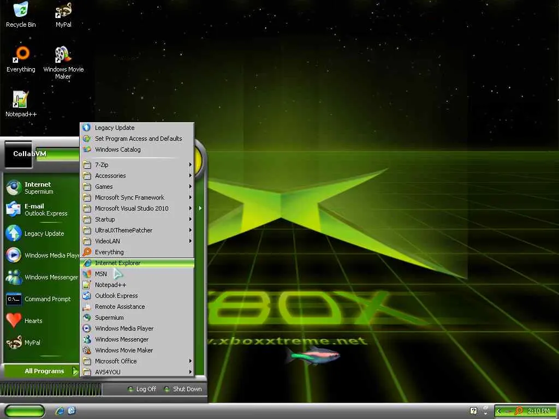The image size is (559, 419).
Task: Expand the Microsoft Visual Studio 2010 folder
Action: pyautogui.click(x=137, y=208)
